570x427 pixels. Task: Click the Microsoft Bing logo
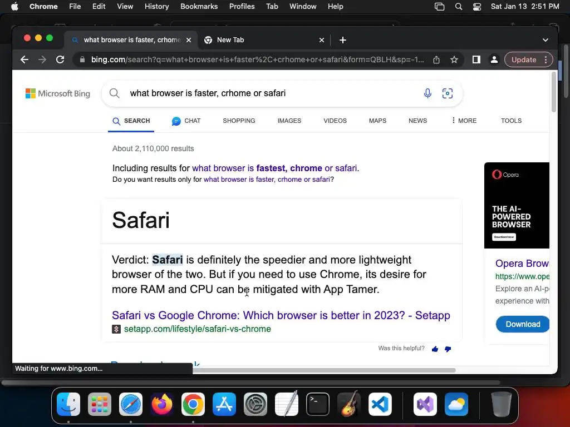coord(58,93)
